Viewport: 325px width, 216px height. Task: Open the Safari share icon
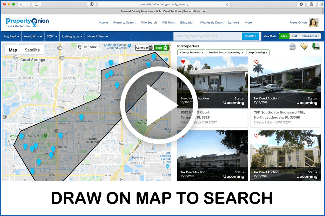click(311, 4)
